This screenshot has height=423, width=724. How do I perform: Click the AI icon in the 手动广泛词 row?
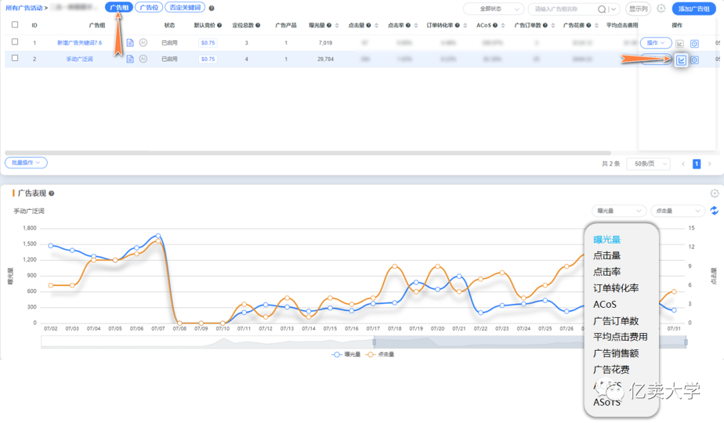pyautogui.click(x=143, y=59)
